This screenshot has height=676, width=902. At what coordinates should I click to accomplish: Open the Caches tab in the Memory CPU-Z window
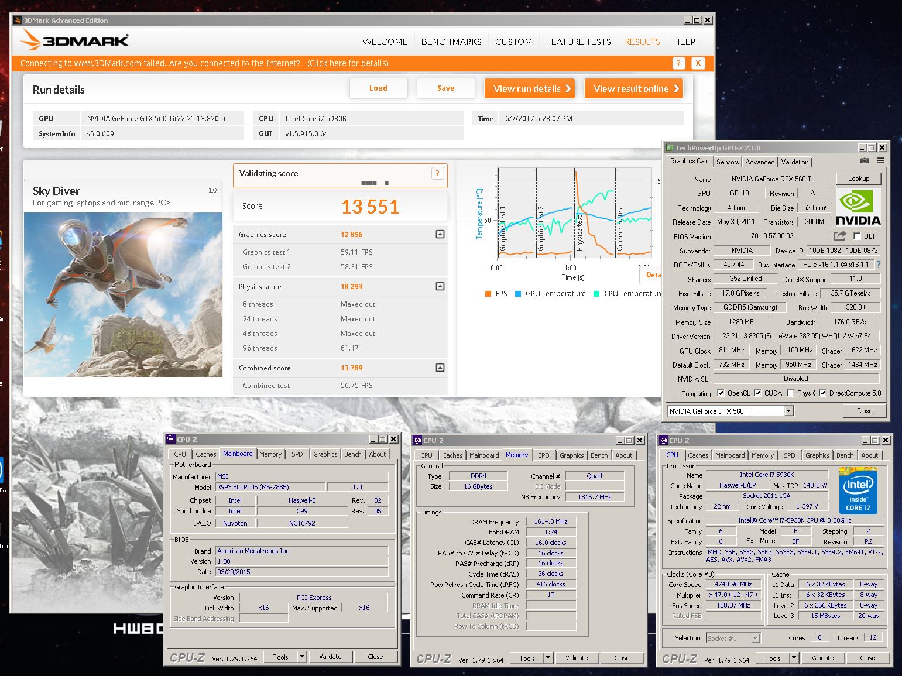coord(452,455)
